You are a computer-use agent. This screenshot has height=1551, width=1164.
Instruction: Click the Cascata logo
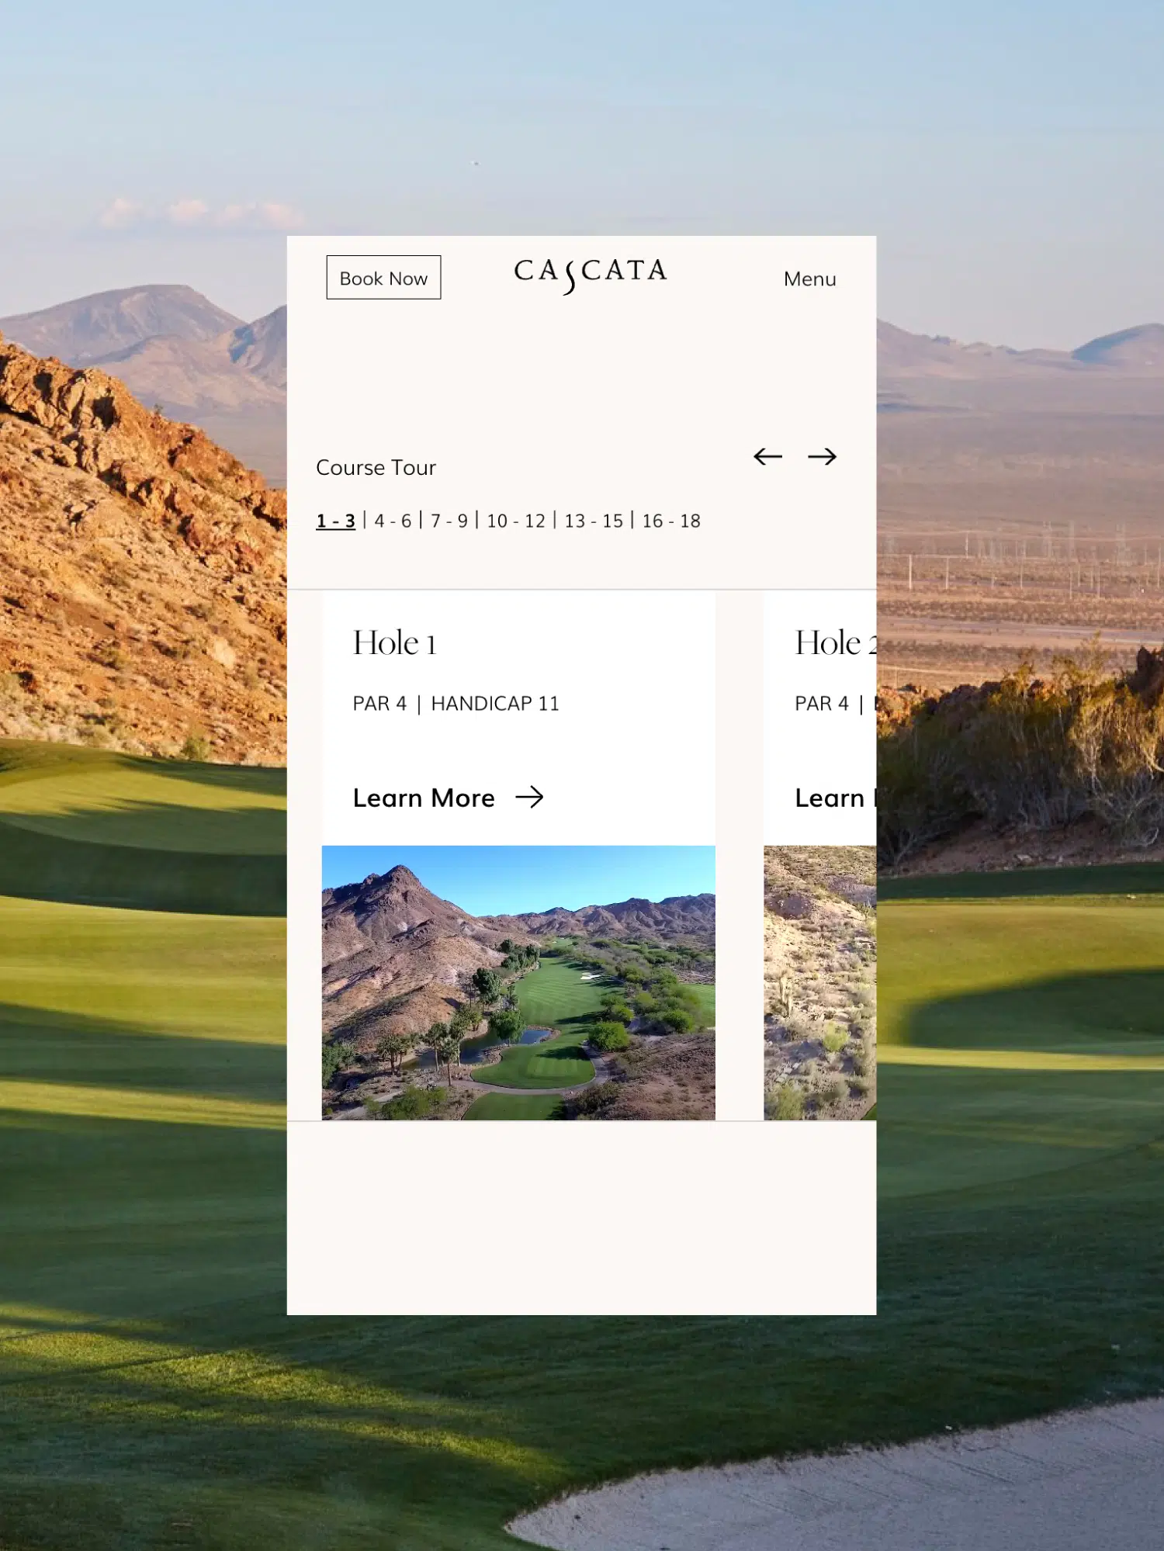[x=590, y=275]
